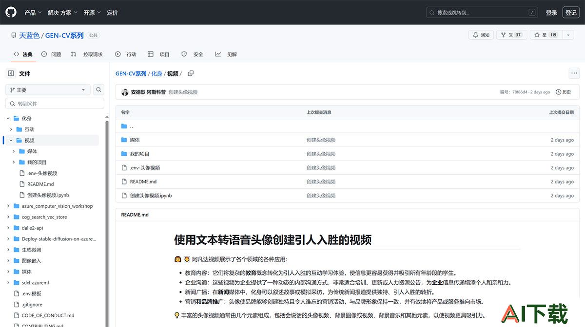Click 化身 in the breadcrumb path
This screenshot has width=585, height=327.
[x=156, y=73]
